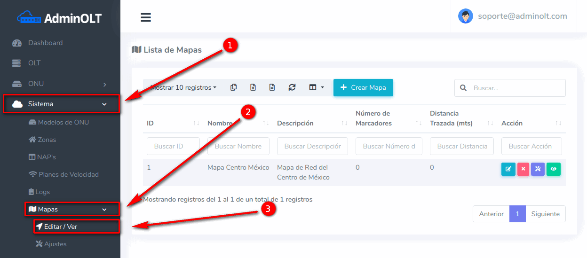587x258 pixels.
Task: Click the blue edit icon for Mapa Centro México
Action: tap(508, 169)
